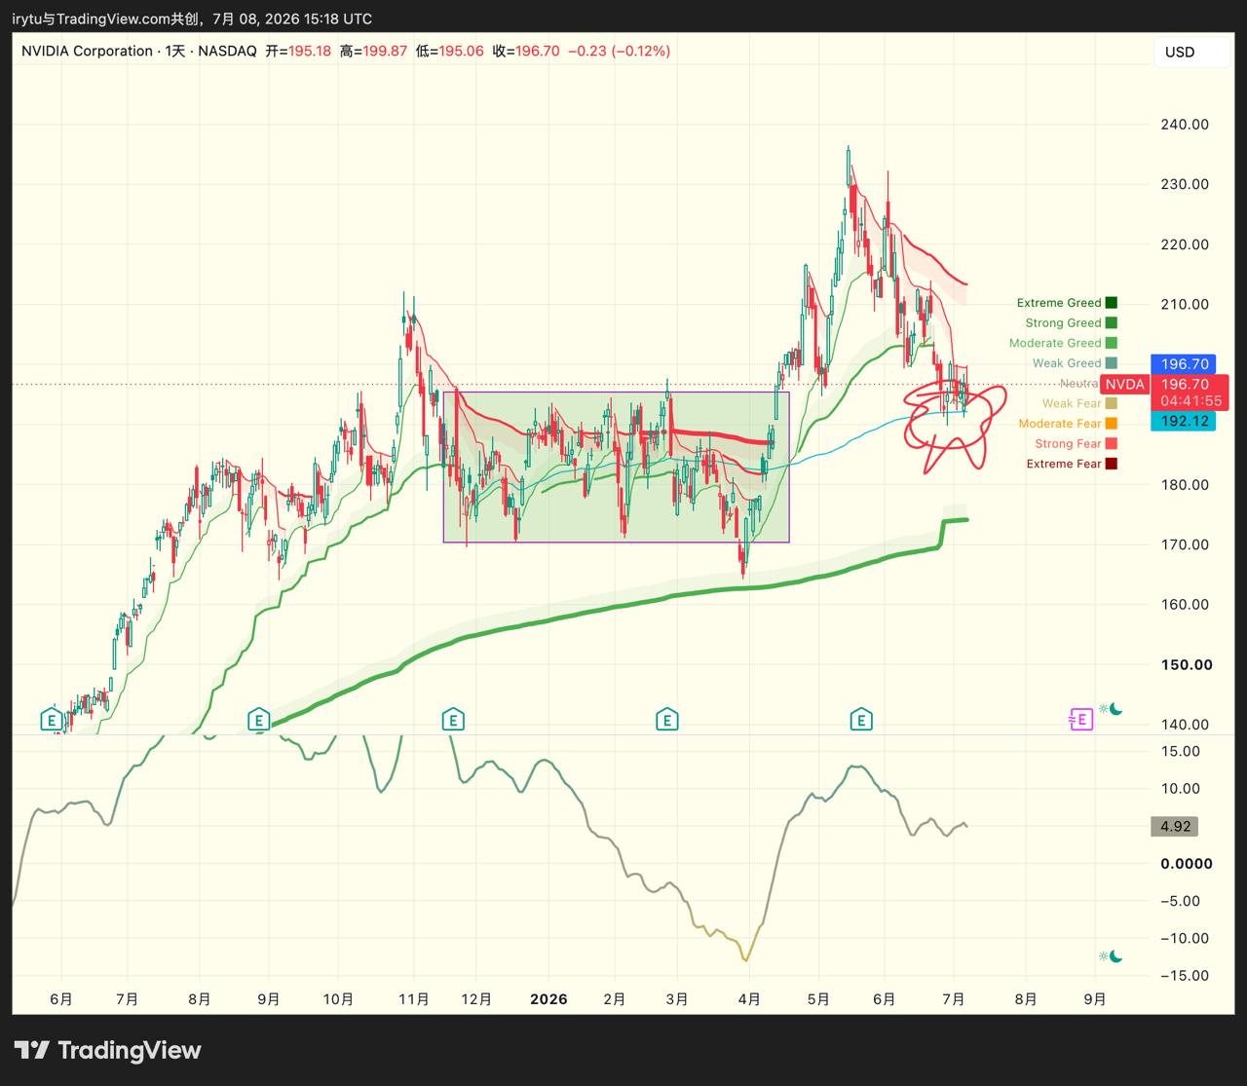The width and height of the screenshot is (1247, 1086).
Task: Click the close value 收=196.70
Action: (x=526, y=51)
